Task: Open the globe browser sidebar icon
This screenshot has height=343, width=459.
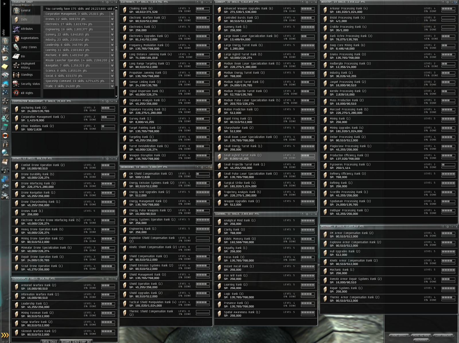Action: coord(5,153)
